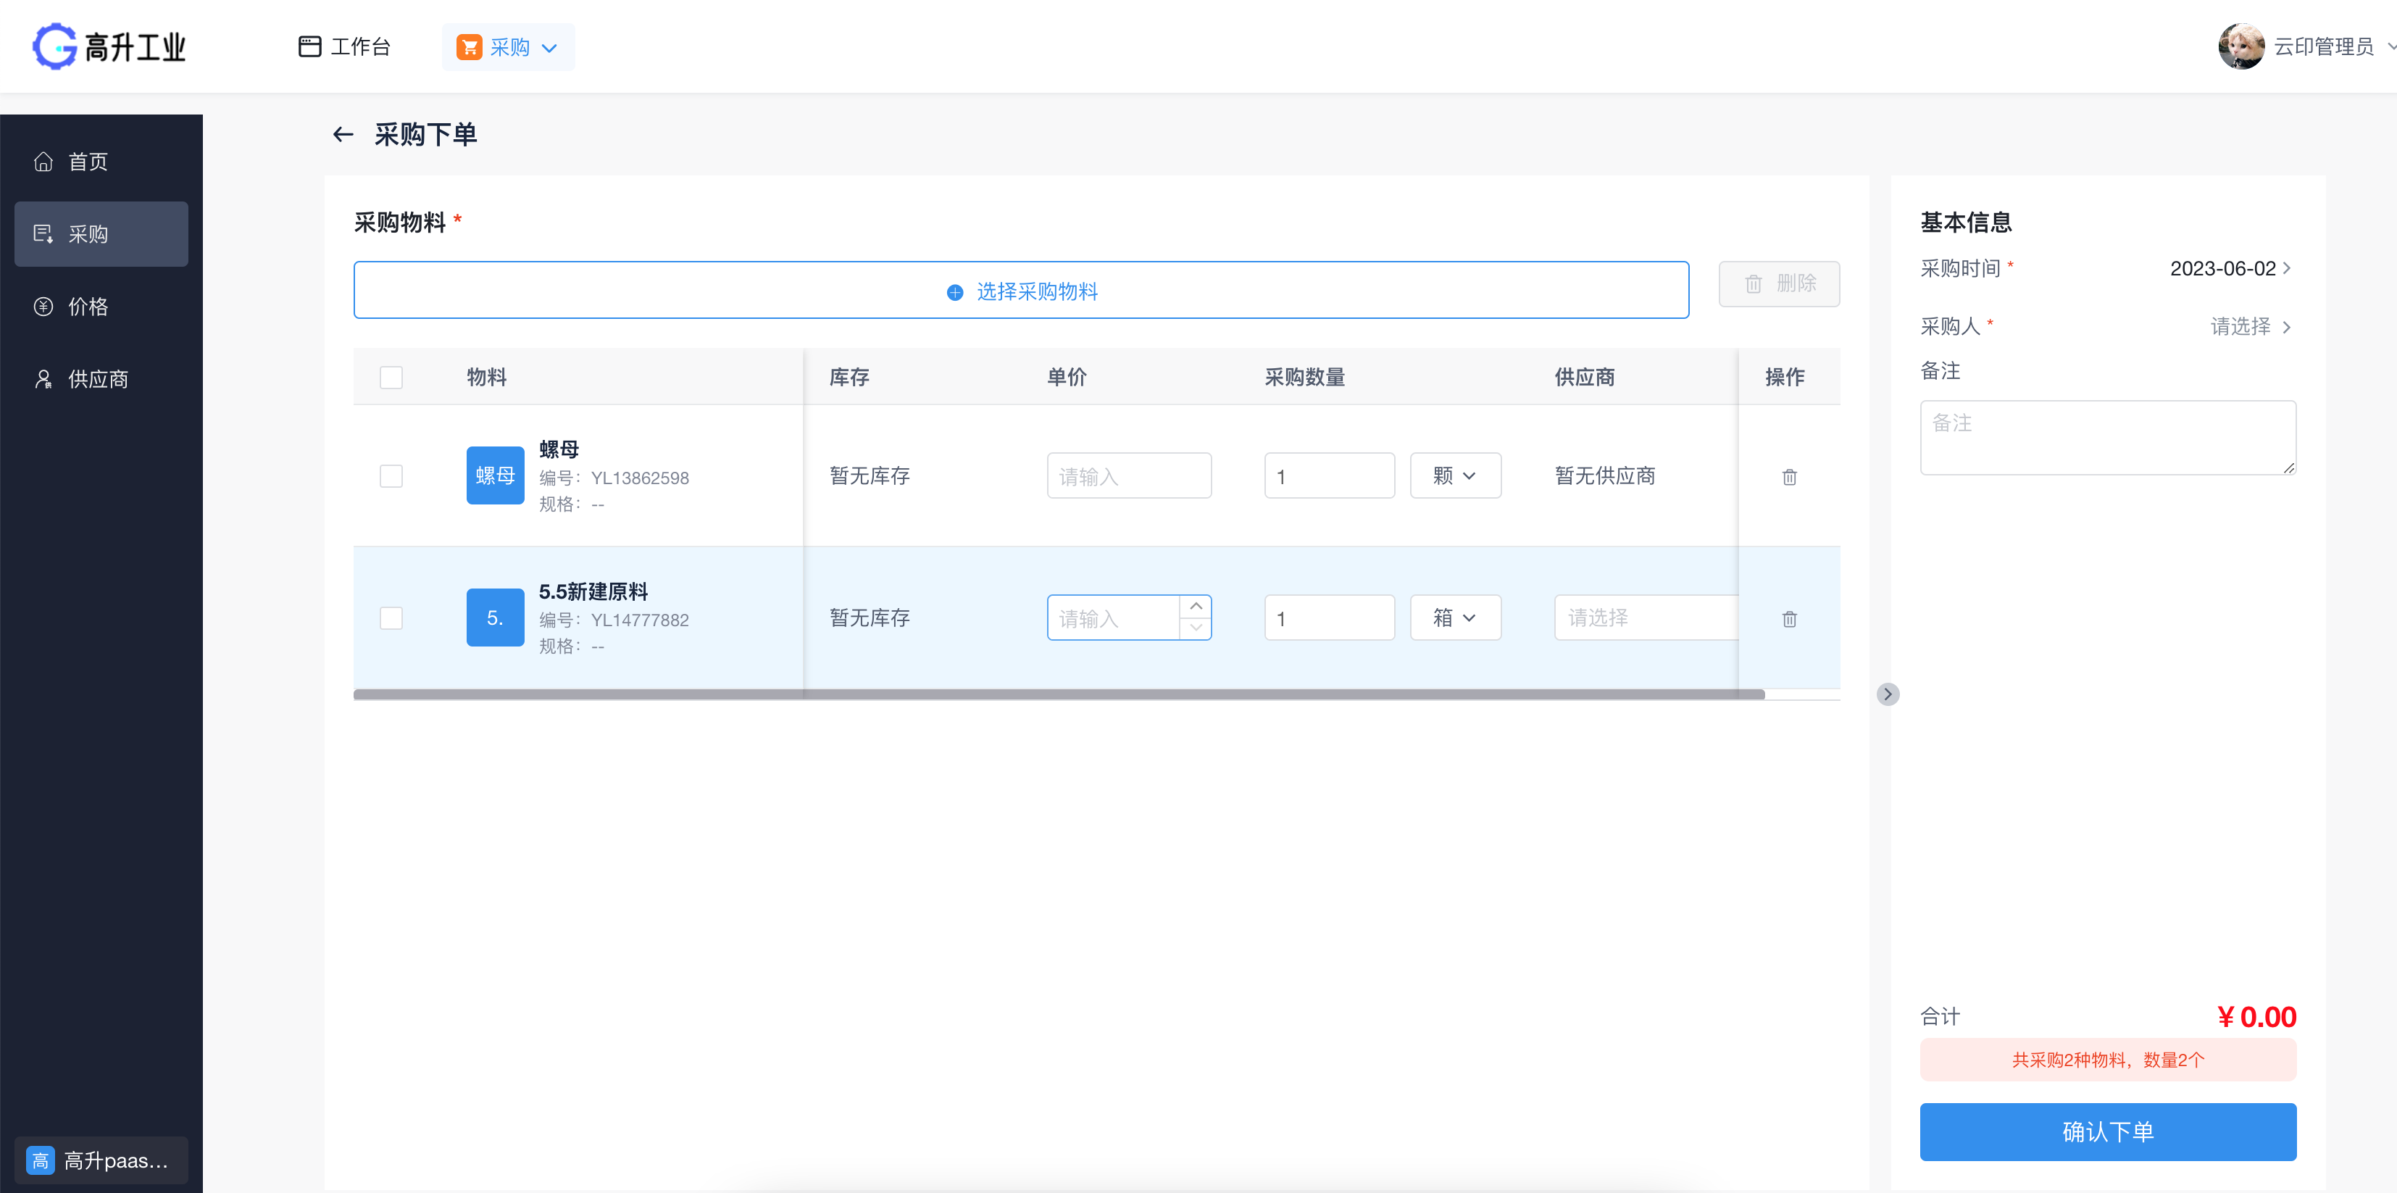This screenshot has width=2397, height=1193.
Task: Open the 采购人 请选择 selector
Action: tap(2250, 327)
